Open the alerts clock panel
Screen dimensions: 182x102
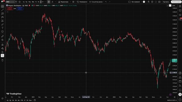[180, 10]
